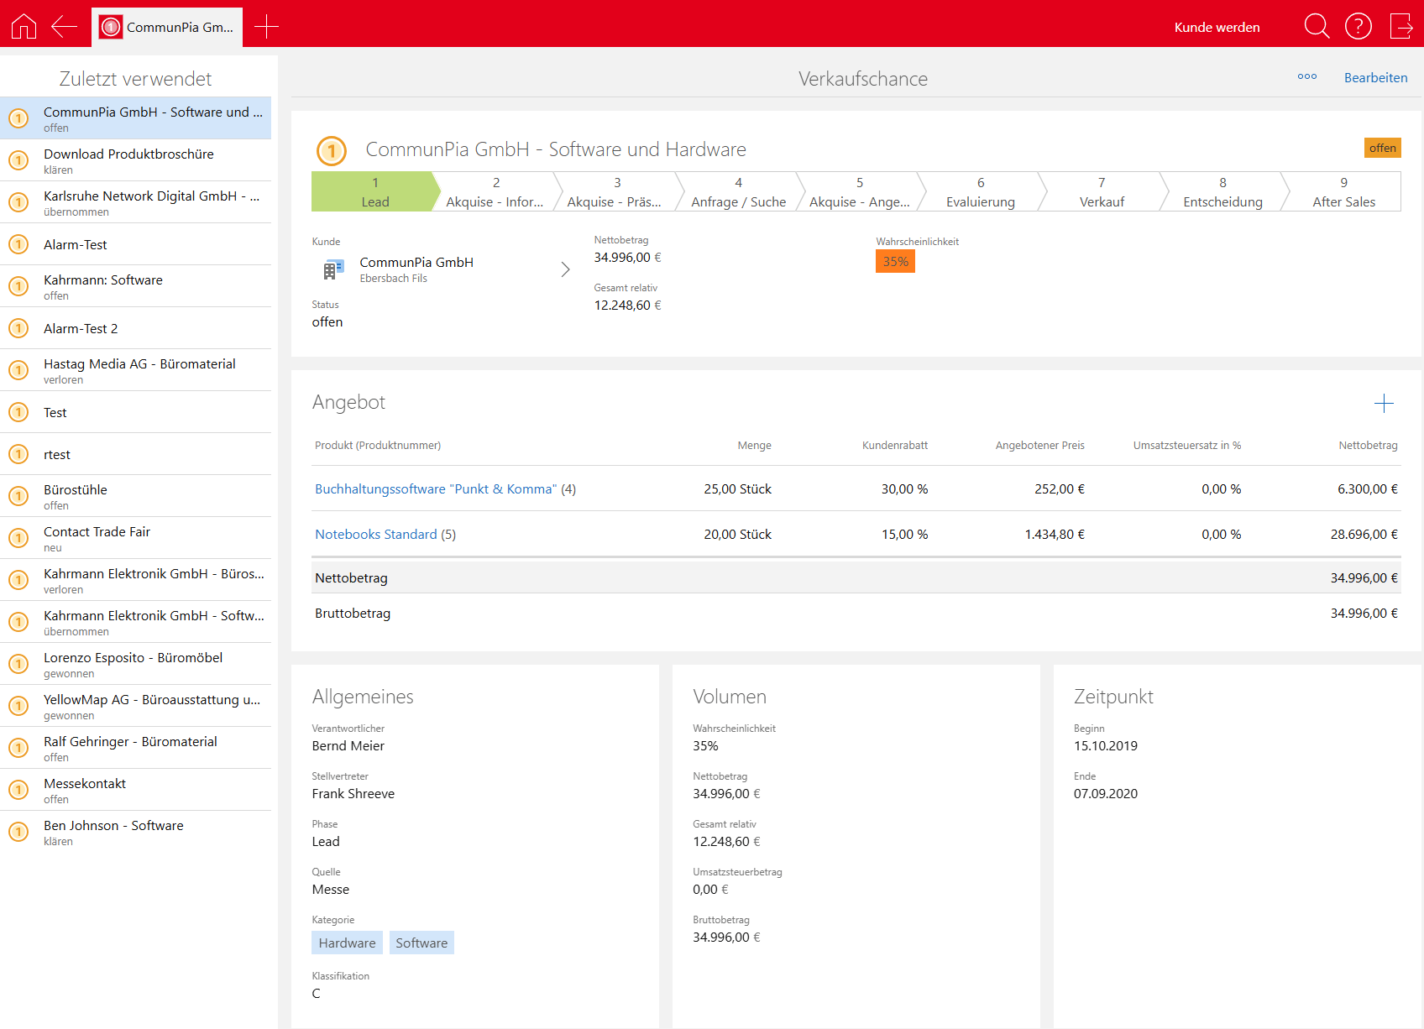Click the Software category tag
1424x1029 pixels.
(421, 943)
